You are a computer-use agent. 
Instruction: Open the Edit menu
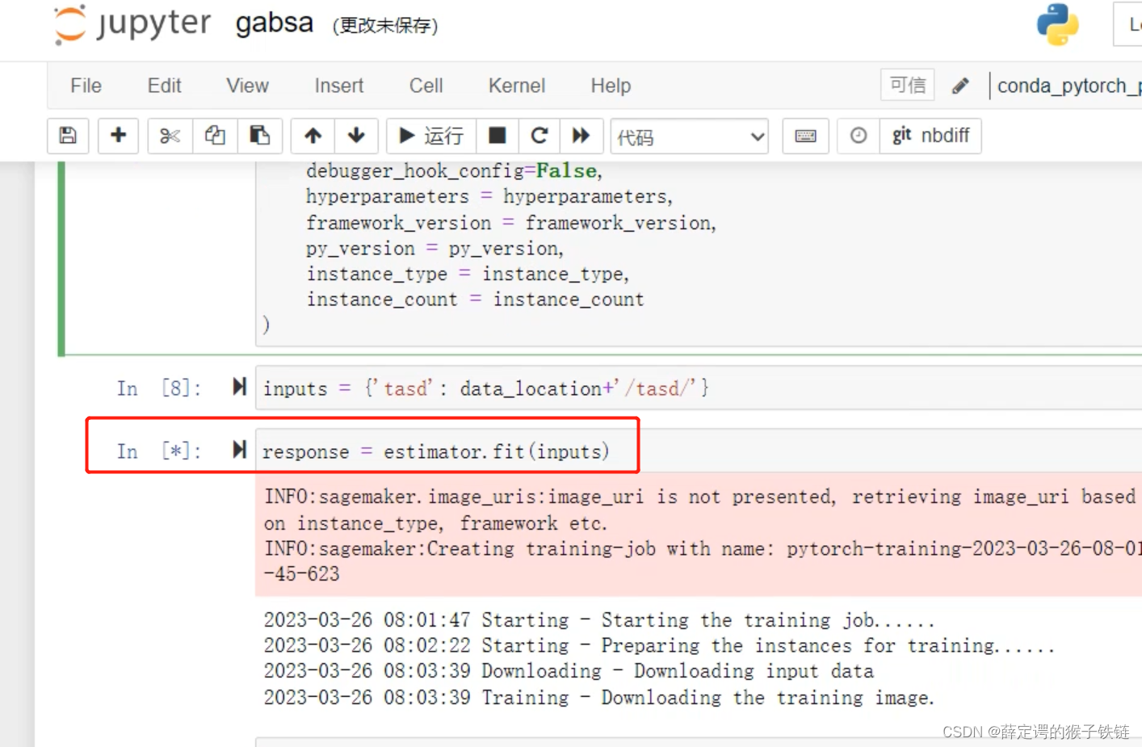[164, 86]
